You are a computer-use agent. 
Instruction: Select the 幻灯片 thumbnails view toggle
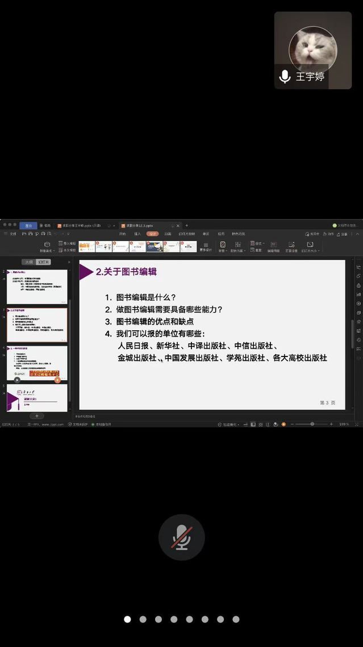click(x=43, y=262)
